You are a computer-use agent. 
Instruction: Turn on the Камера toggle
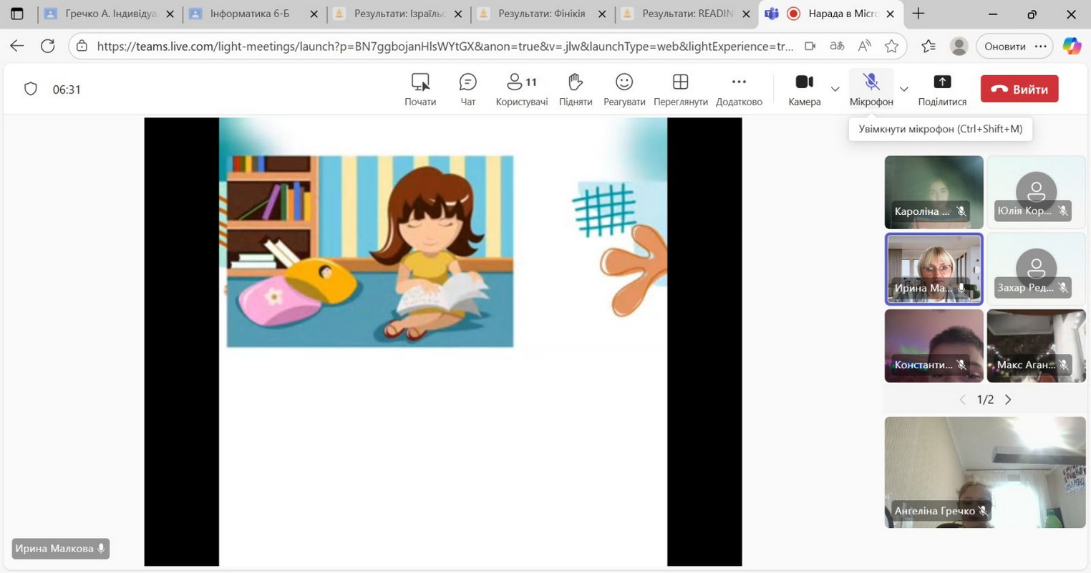coord(804,90)
